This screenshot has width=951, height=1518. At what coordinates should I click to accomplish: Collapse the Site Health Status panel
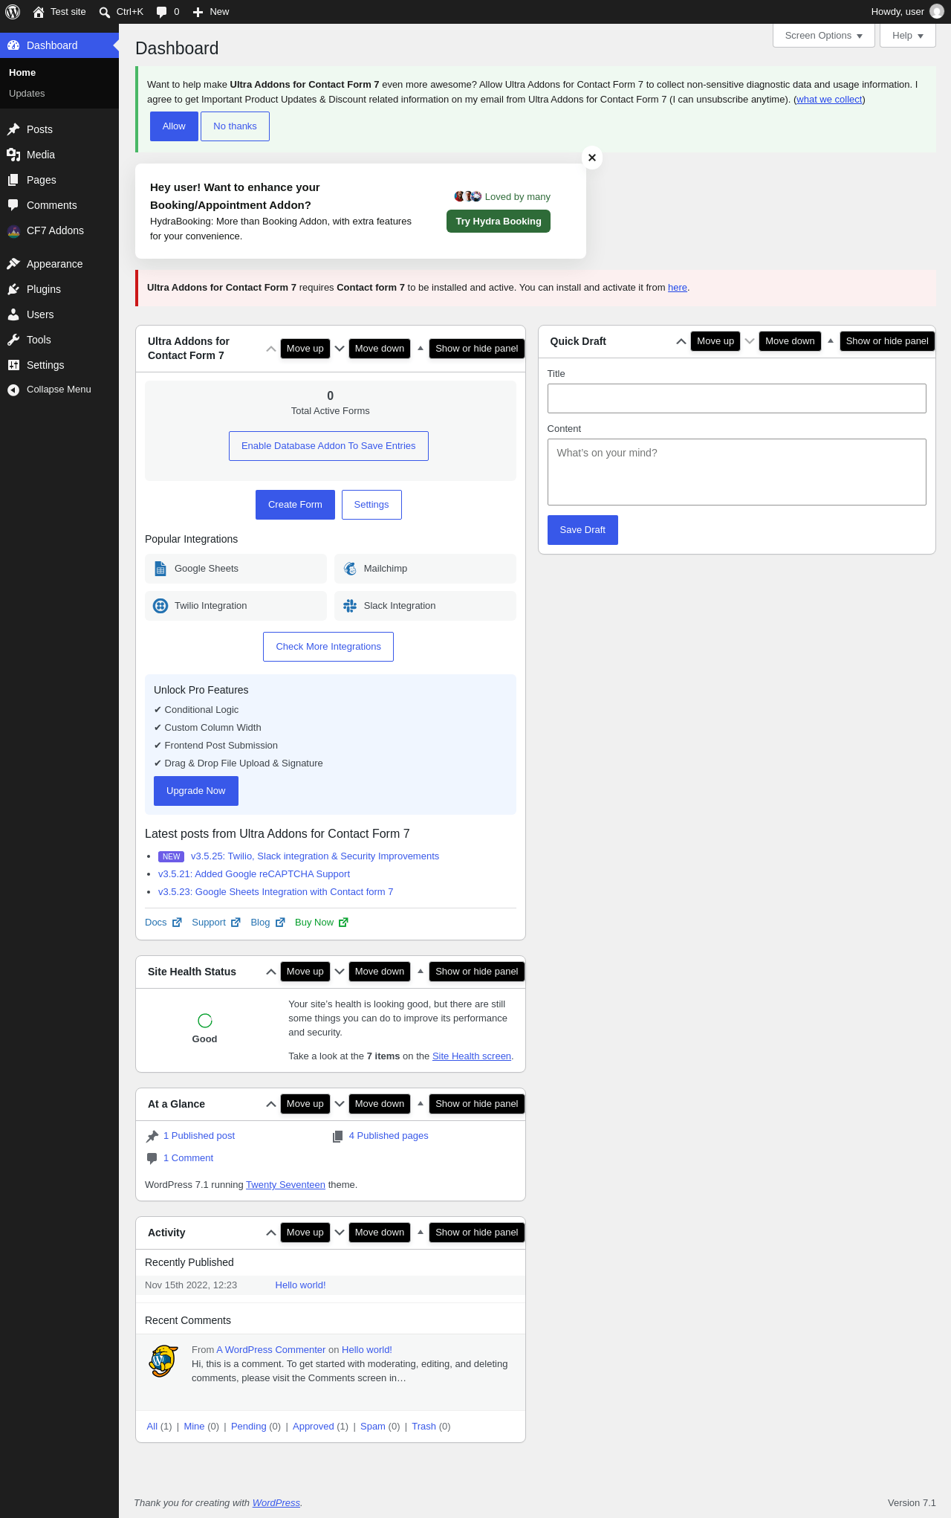pos(421,972)
